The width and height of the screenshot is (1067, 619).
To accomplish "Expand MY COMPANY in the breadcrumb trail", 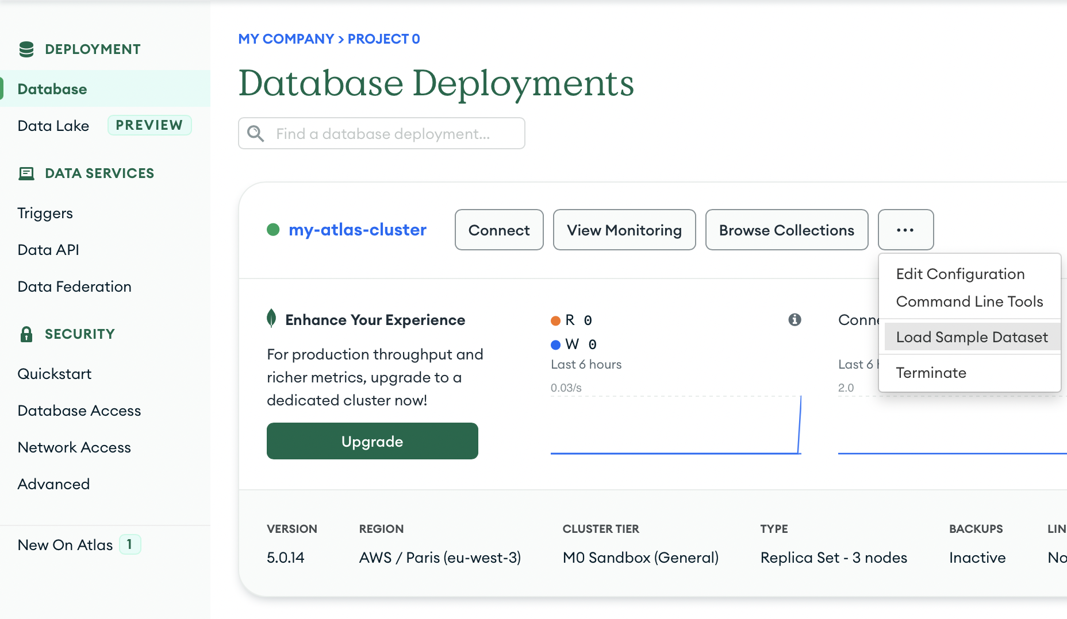I will (x=286, y=38).
